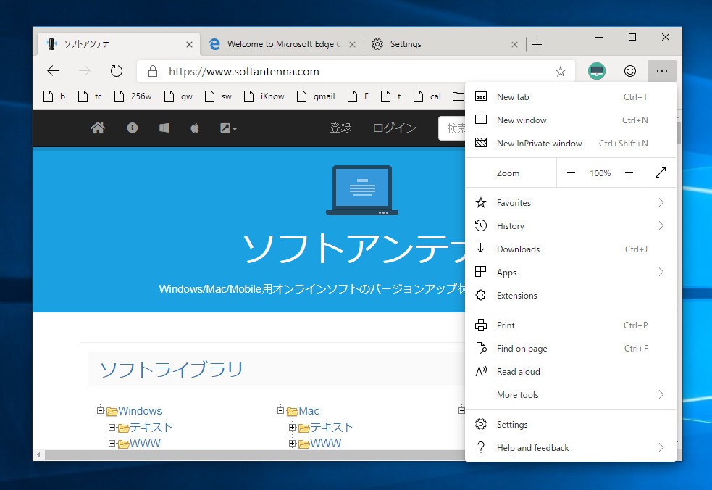This screenshot has height=490, width=712.
Task: Click the ログイン link
Action: [x=394, y=128]
